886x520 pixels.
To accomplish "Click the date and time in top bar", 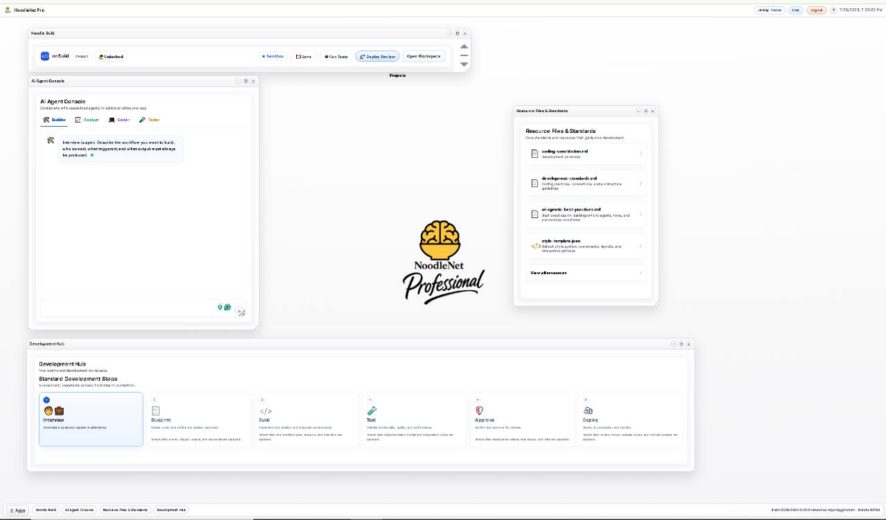I will tap(860, 10).
